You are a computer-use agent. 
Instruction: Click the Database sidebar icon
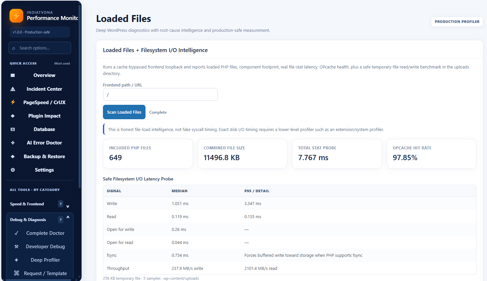point(13,129)
